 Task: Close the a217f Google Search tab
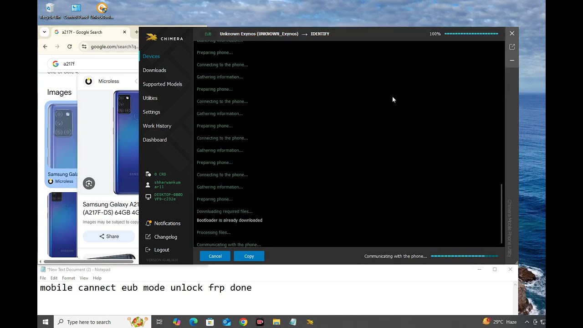click(124, 32)
